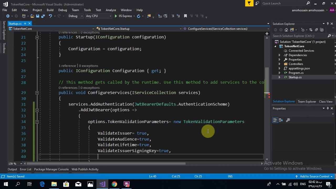Expand the Controllers folder
This screenshot has width=336, height=189.
[279, 64]
